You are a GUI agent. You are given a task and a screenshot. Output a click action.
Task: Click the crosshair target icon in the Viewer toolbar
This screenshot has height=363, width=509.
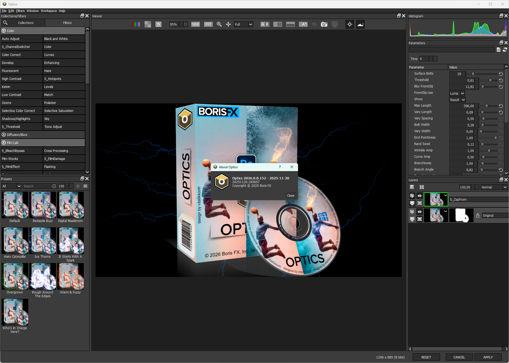[350, 24]
